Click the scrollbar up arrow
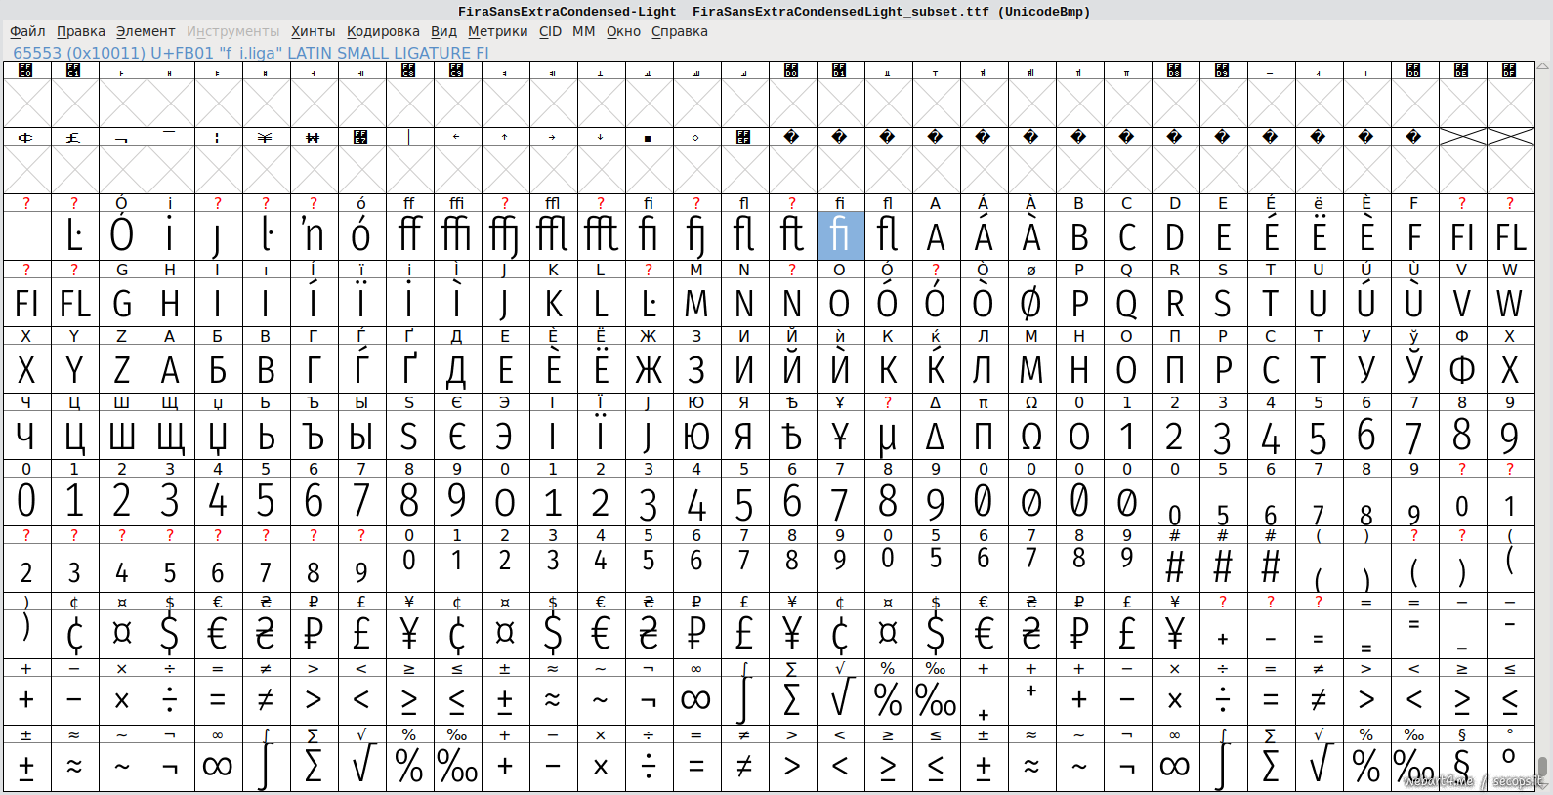 coord(1543,67)
